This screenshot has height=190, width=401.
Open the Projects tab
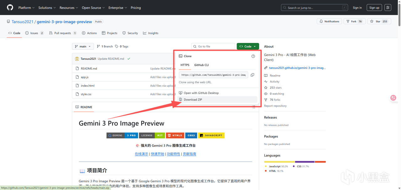tap(110, 33)
